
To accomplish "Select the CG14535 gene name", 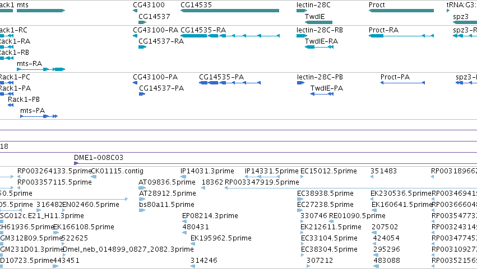I will 196,5.
